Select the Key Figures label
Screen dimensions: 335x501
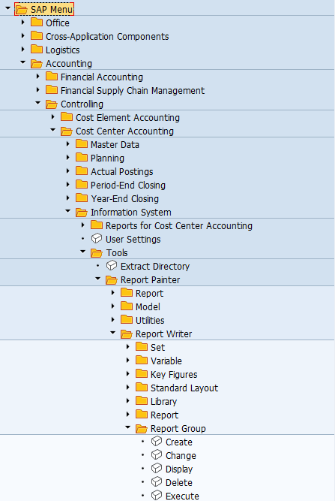(174, 375)
